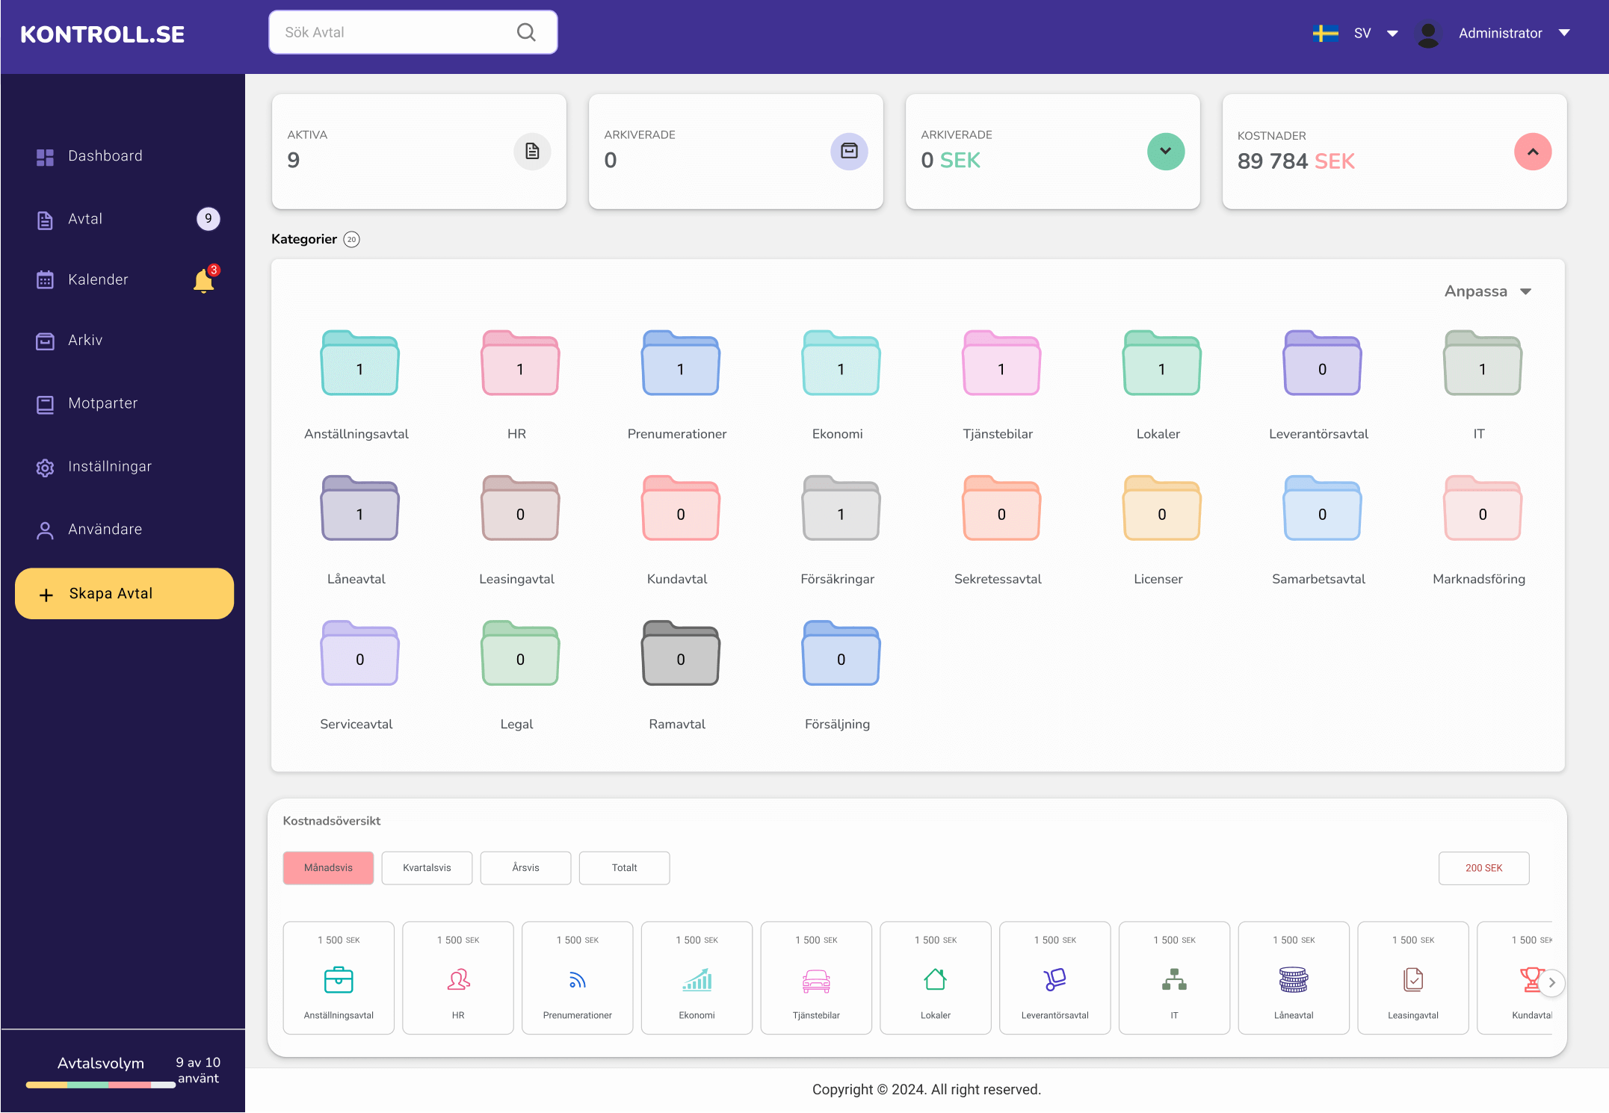Click the Swedish flag icon

pyautogui.click(x=1326, y=34)
